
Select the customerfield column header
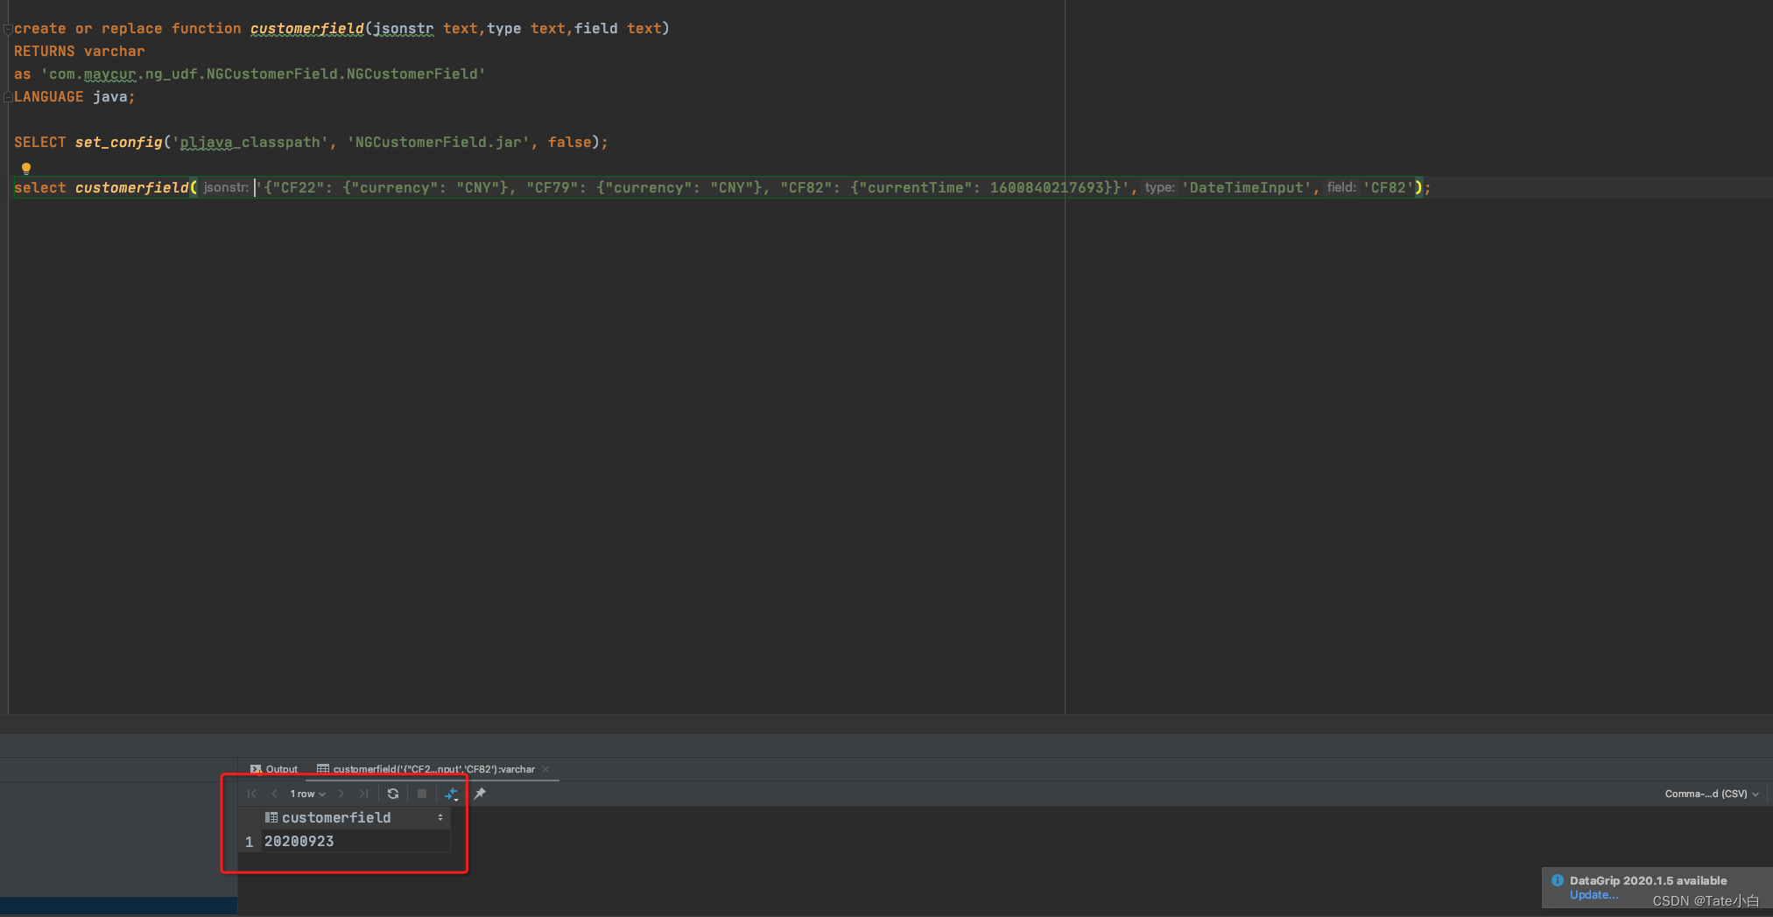355,817
